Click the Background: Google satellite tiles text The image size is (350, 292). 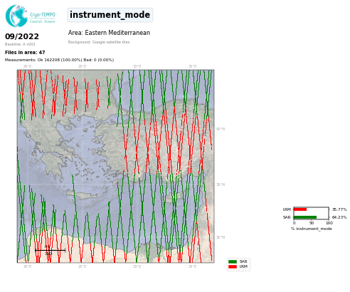(99, 42)
